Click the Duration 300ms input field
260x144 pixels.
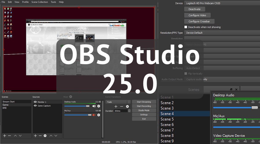(x=121, y=111)
